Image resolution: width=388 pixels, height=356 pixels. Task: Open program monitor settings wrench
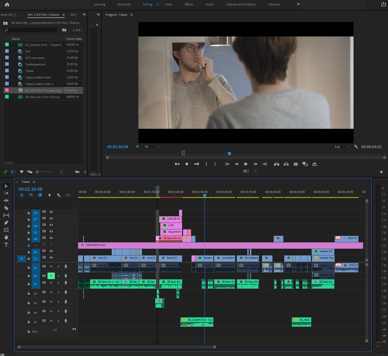pos(356,146)
